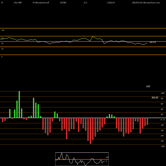Click the RSI 100 axis label
Screen dimensions: 166x166
pos(3,30)
